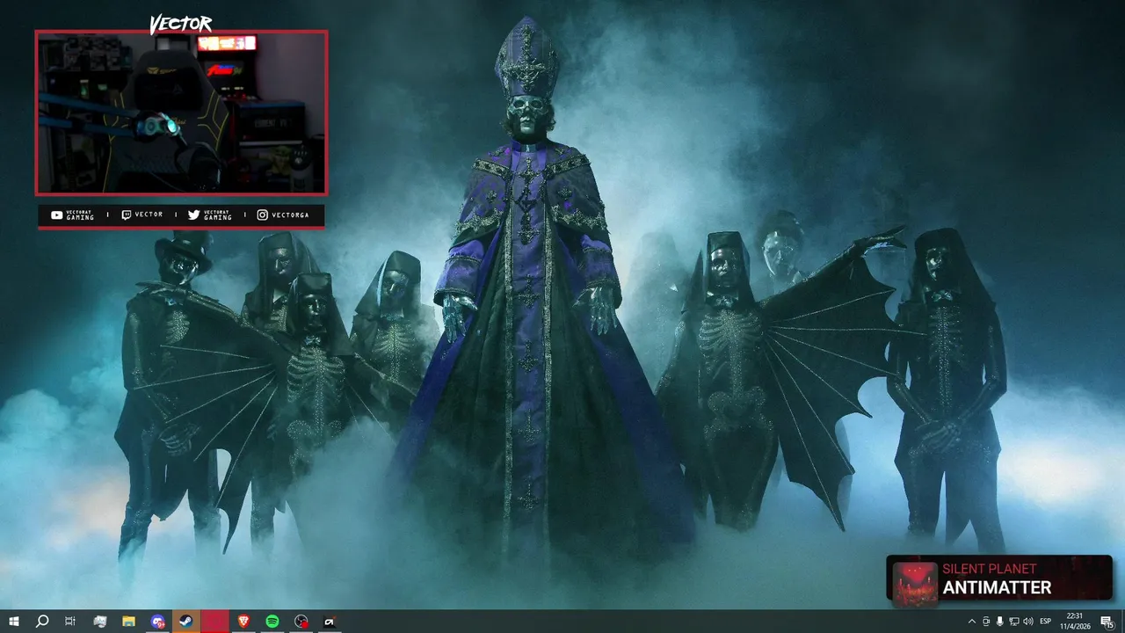Image resolution: width=1125 pixels, height=633 pixels.
Task: Open the Discord app with notification badge
Action: 157,622
